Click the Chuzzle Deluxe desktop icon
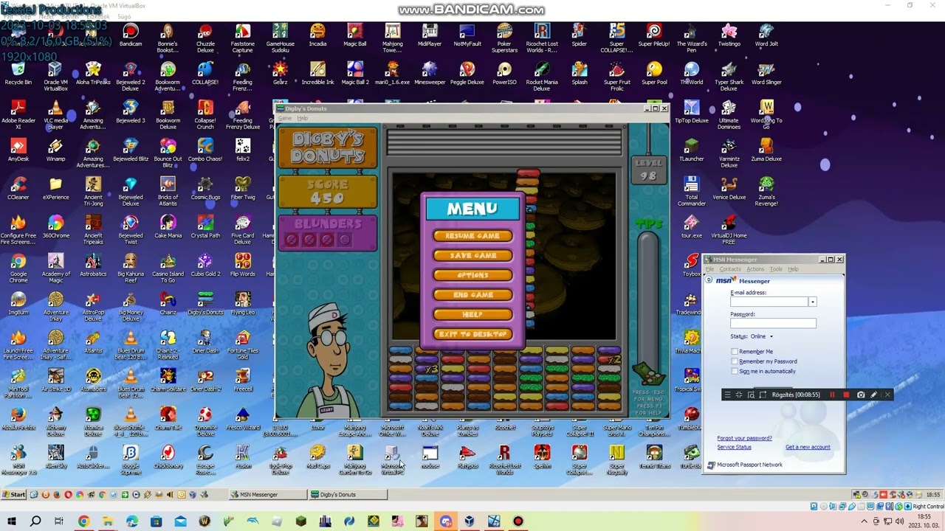The height and width of the screenshot is (531, 945). 205,38
